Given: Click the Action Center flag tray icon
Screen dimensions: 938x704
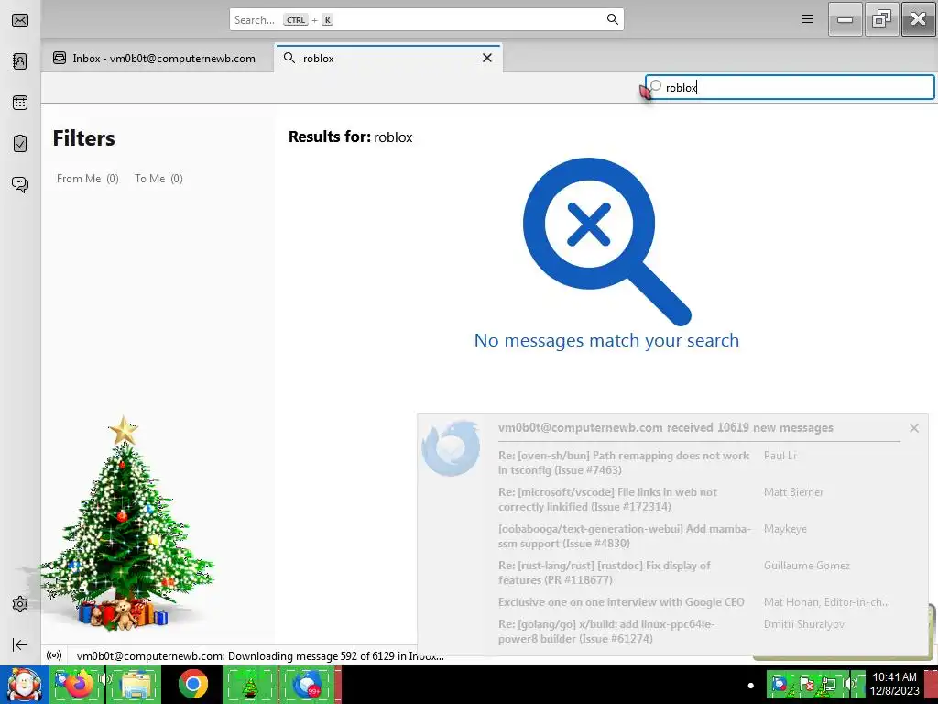Looking at the screenshot, I should (x=806, y=684).
